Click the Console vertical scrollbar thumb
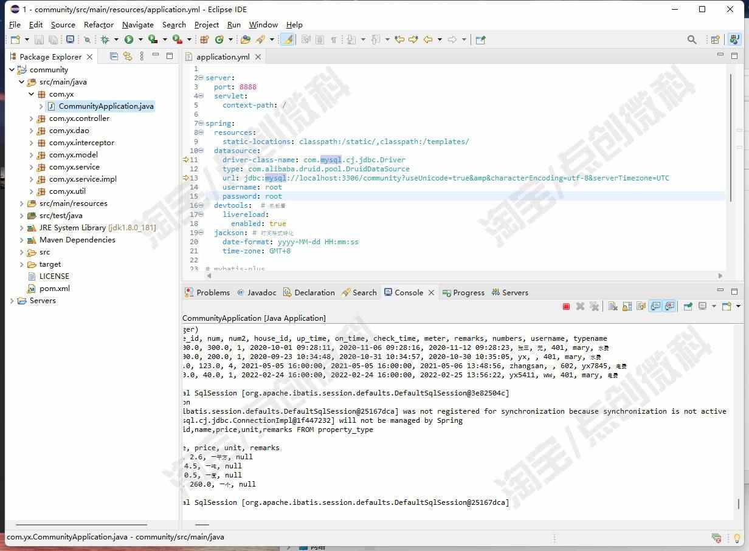Screen dimensions: 749x551 739,504
